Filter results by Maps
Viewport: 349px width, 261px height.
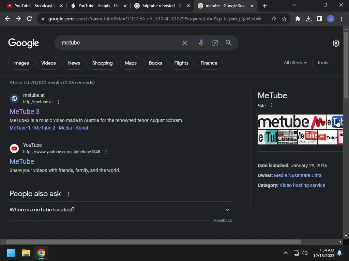(x=131, y=63)
